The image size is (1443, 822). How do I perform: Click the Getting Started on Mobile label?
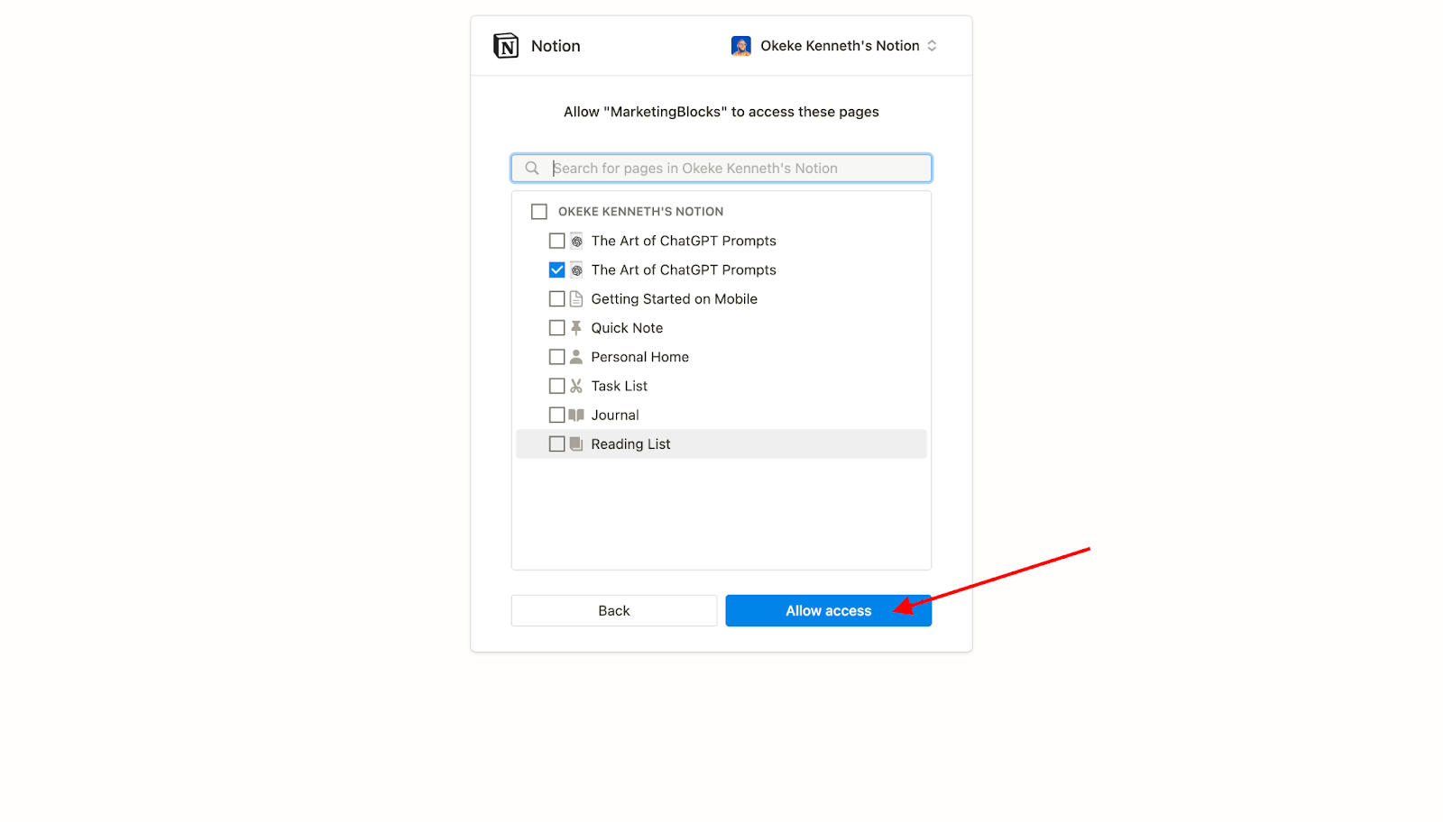[x=675, y=299]
